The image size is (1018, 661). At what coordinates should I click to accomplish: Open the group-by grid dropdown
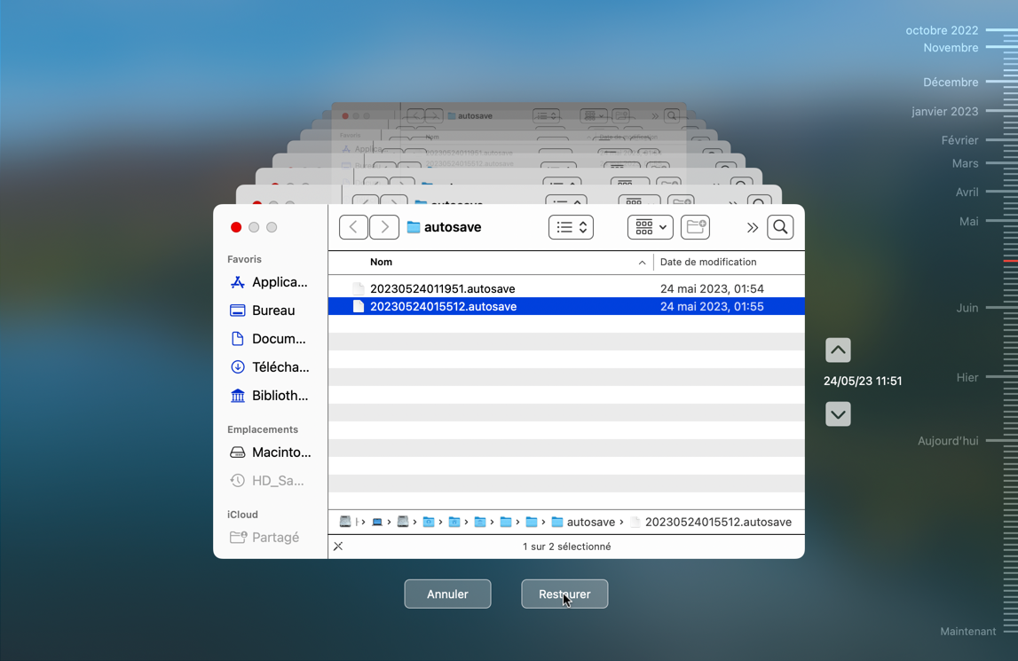tap(650, 227)
